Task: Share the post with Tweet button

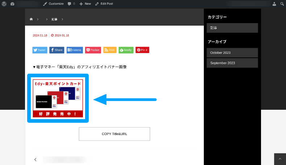Action: pyautogui.click(x=40, y=50)
